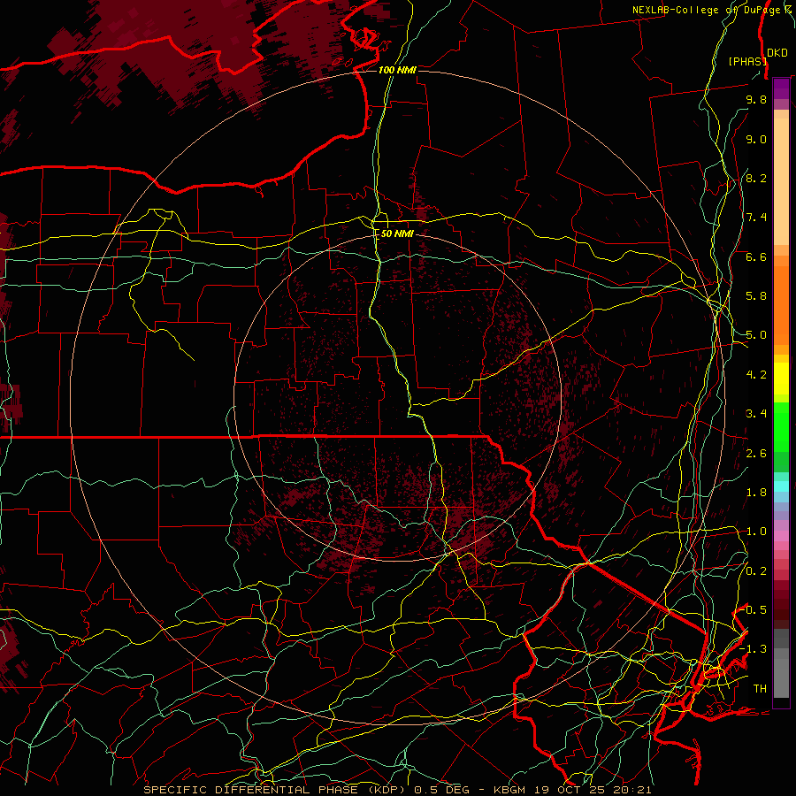
Task: Click the -0.5 scale value
Action: tap(753, 610)
